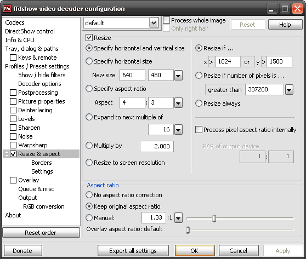Click the ffdshow icon in title bar
306x259 pixels.
pyautogui.click(x=7, y=9)
